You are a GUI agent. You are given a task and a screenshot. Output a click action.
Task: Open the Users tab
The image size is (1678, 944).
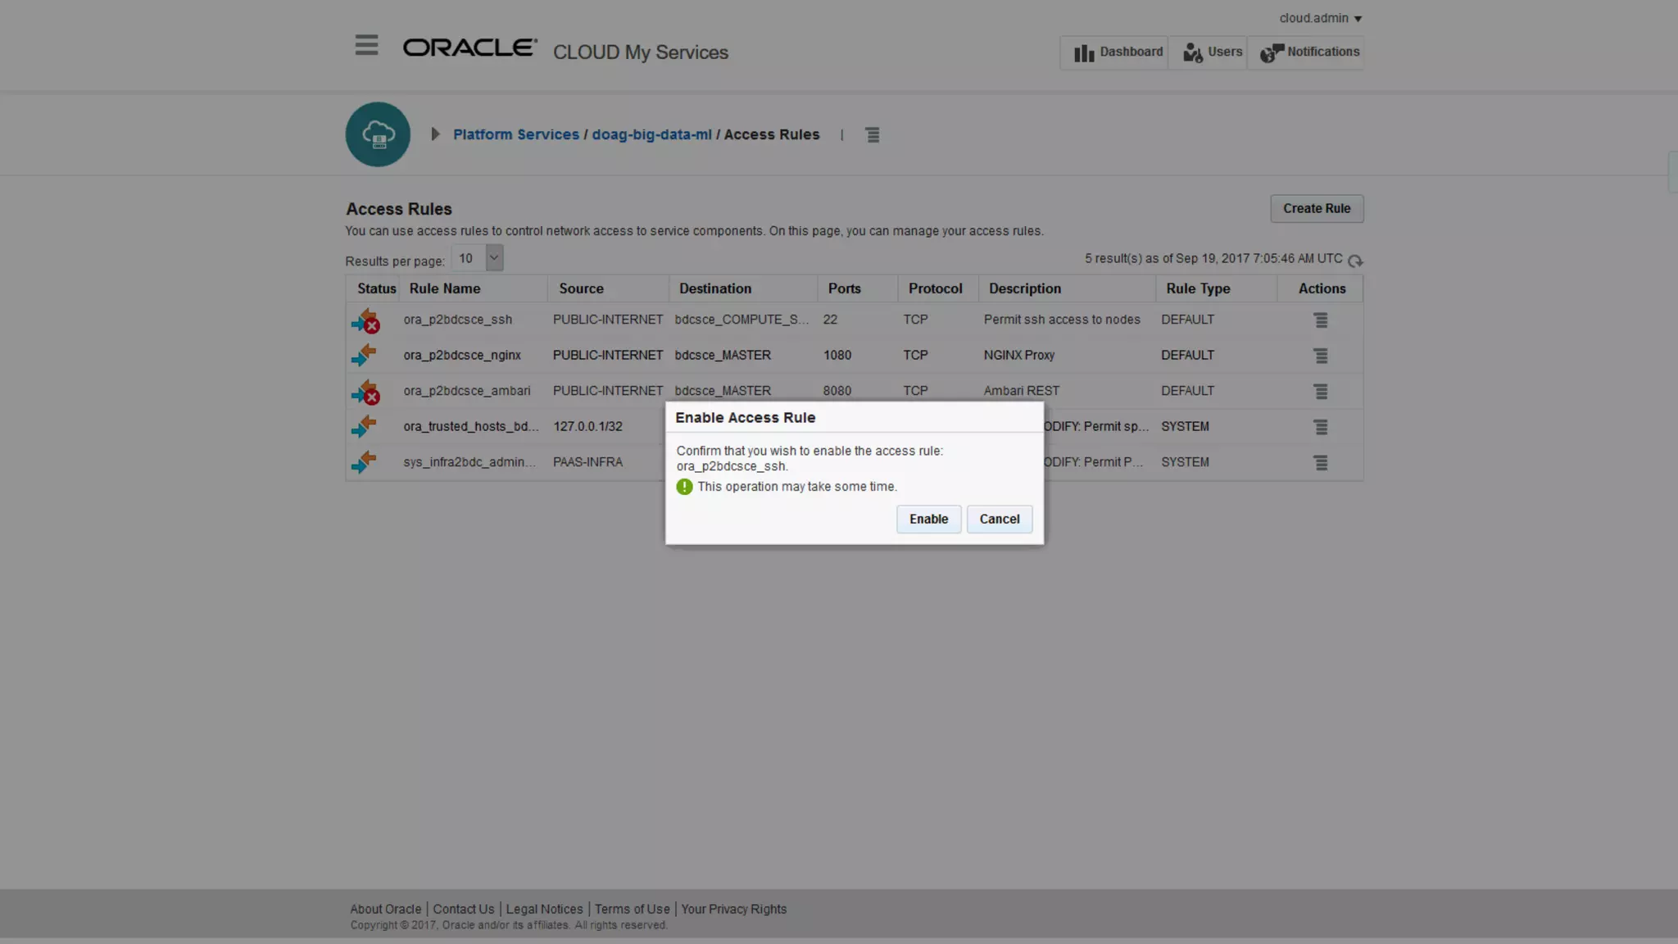1212,52
